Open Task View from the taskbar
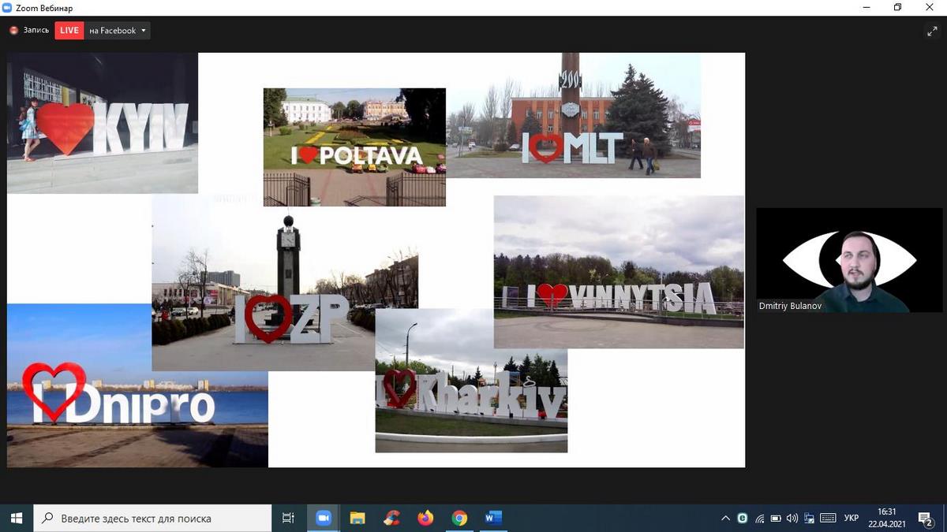 (288, 518)
